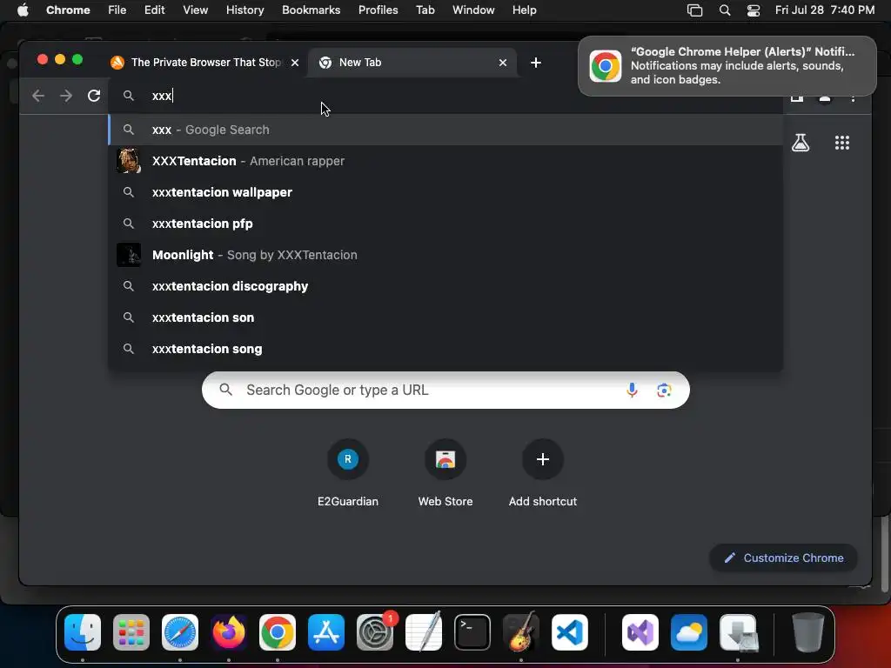This screenshot has width=891, height=668.
Task: Open the Apple menu
Action: pyautogui.click(x=23, y=10)
